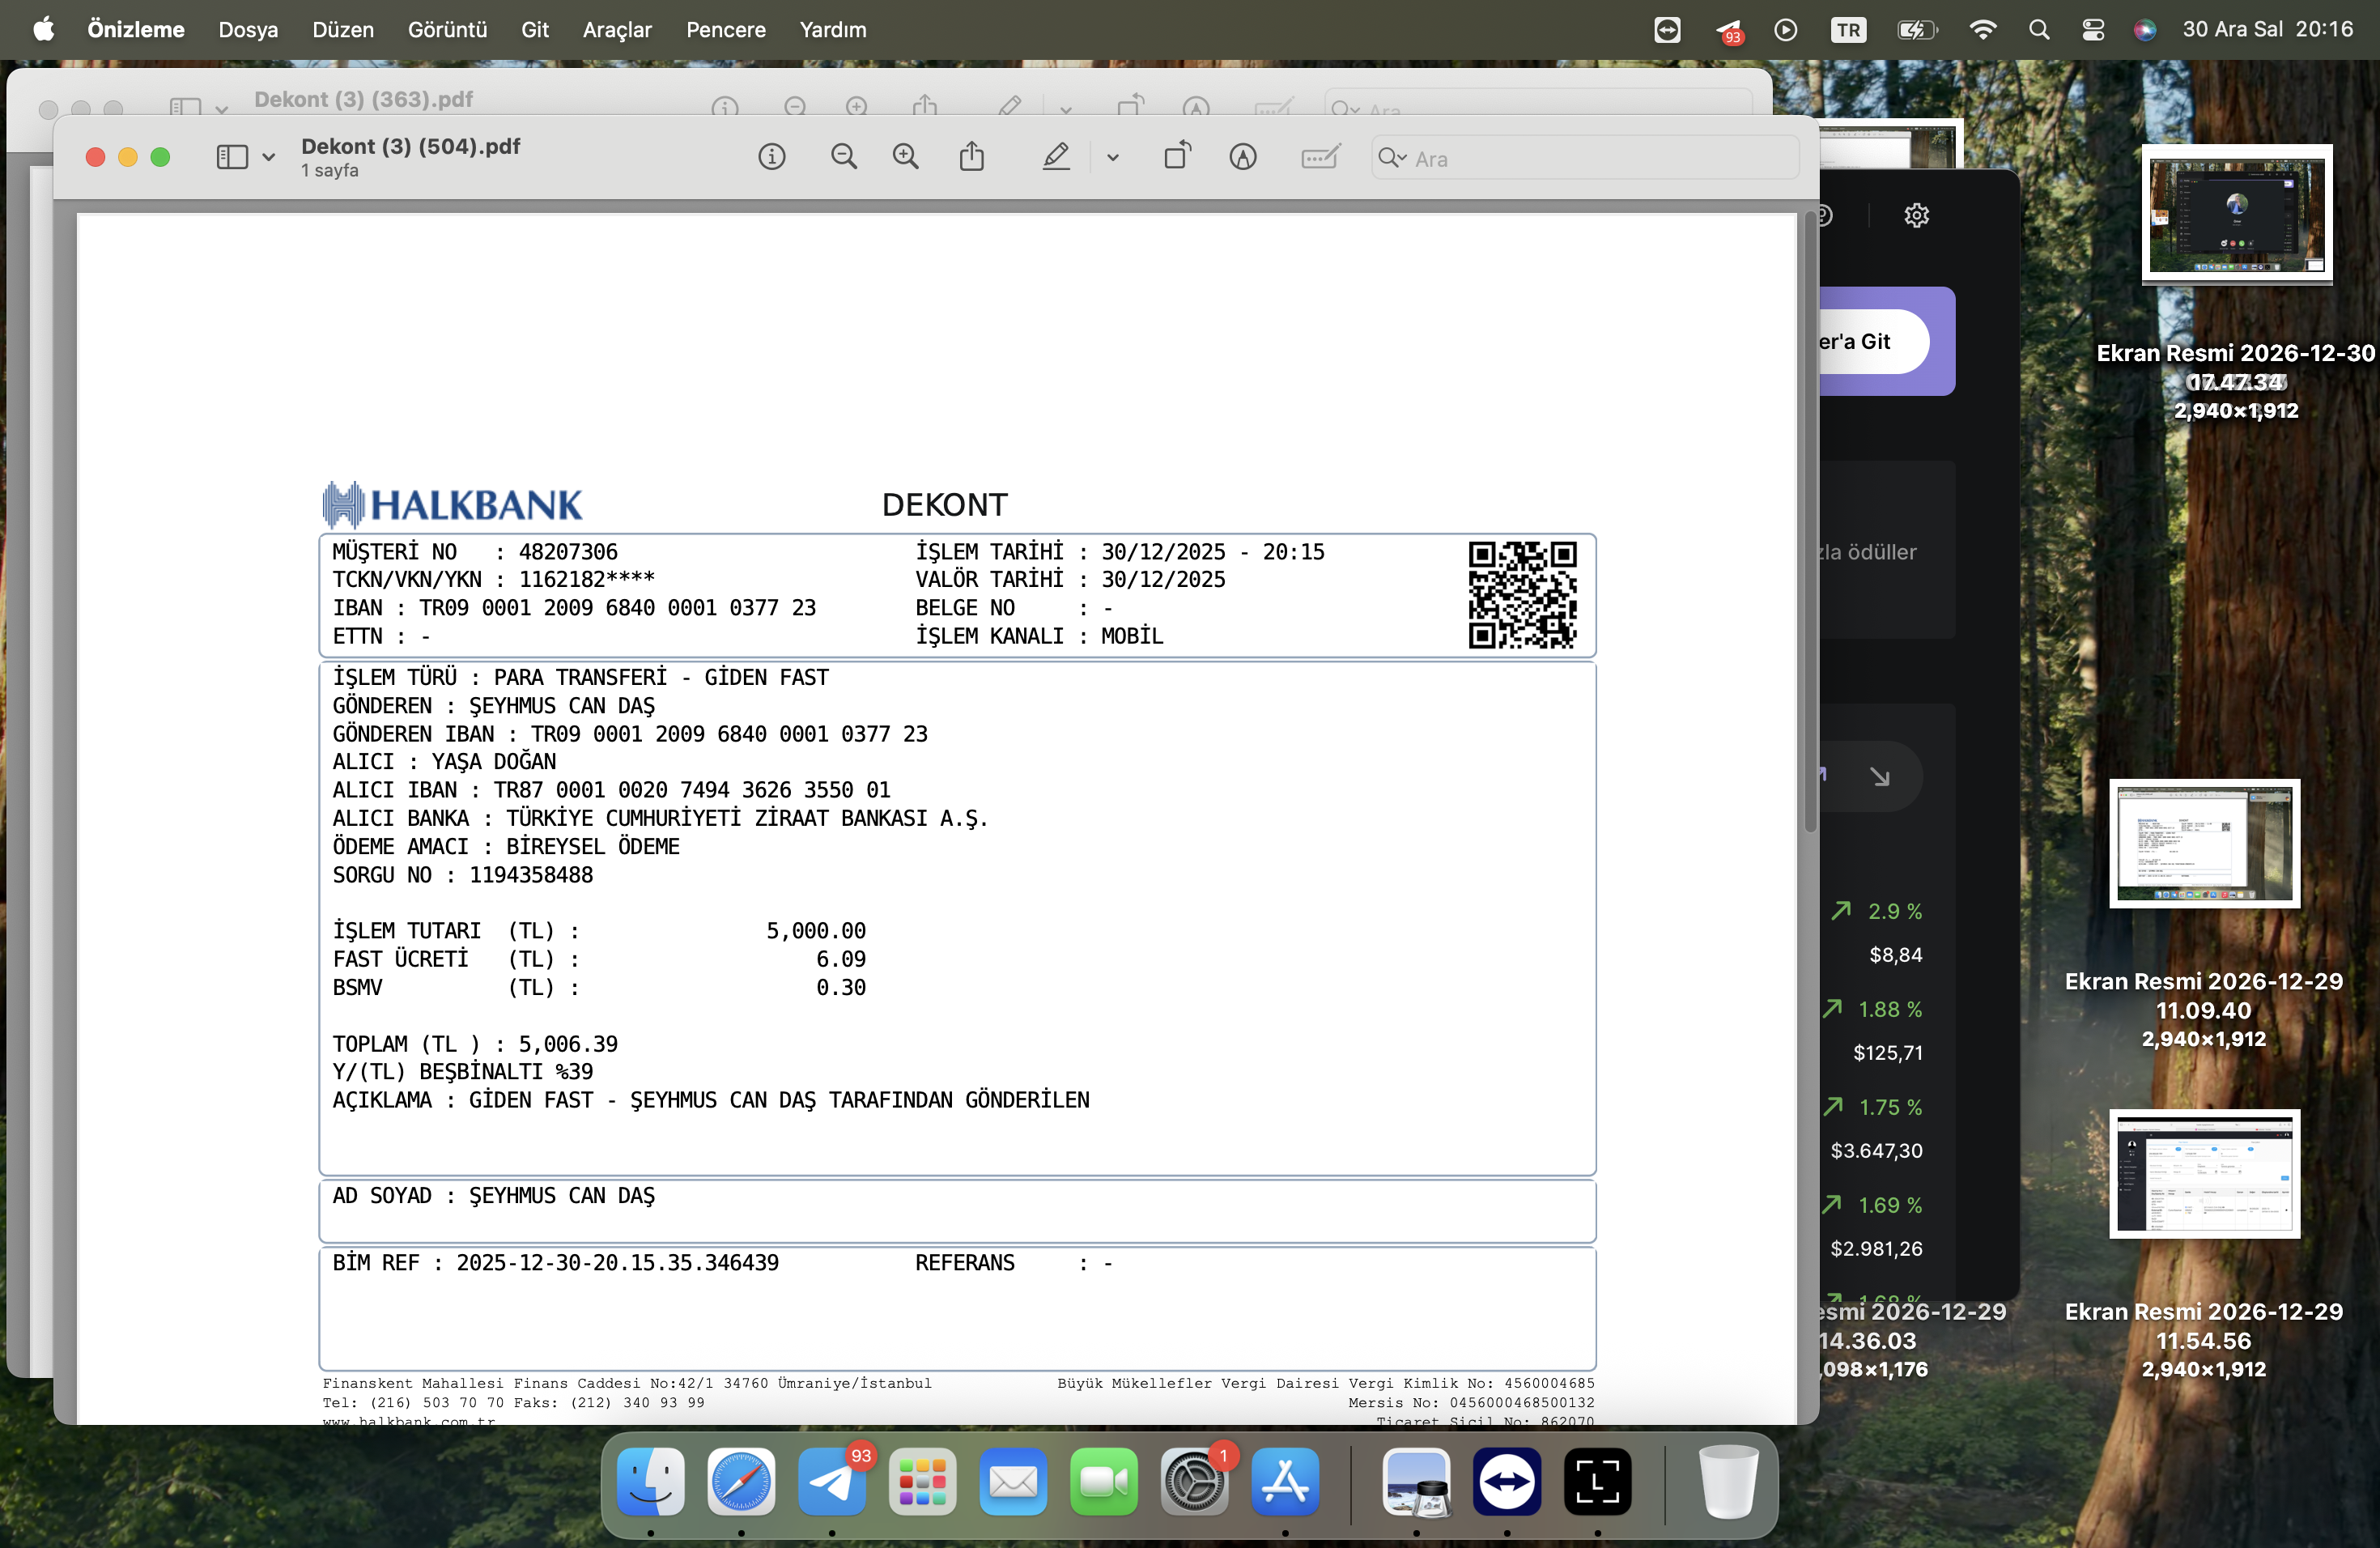The height and width of the screenshot is (1548, 2380).
Task: Expand the highlight color dropdown arrow
Action: [1113, 158]
